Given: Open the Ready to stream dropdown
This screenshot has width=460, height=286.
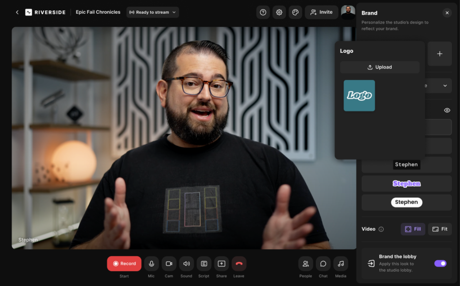Looking at the screenshot, I should 152,12.
